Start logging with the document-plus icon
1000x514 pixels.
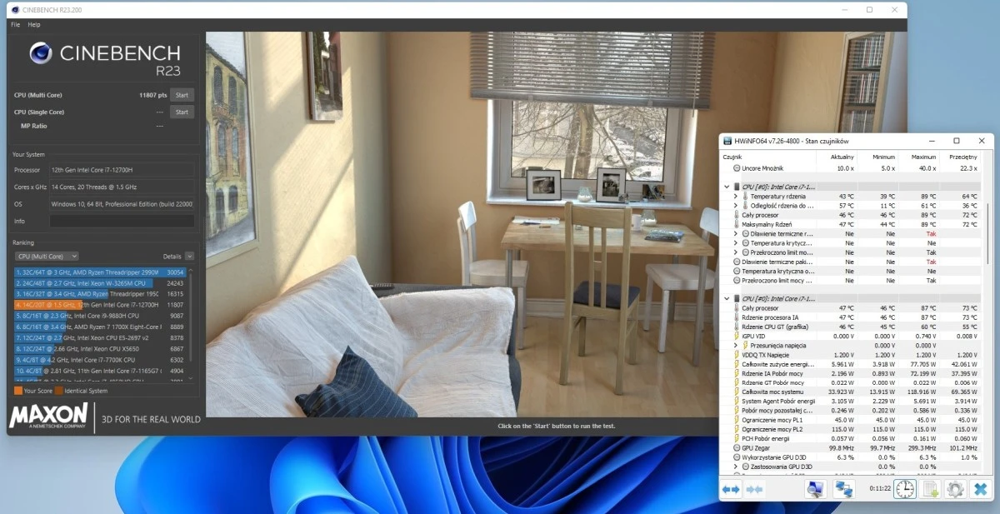tap(931, 490)
